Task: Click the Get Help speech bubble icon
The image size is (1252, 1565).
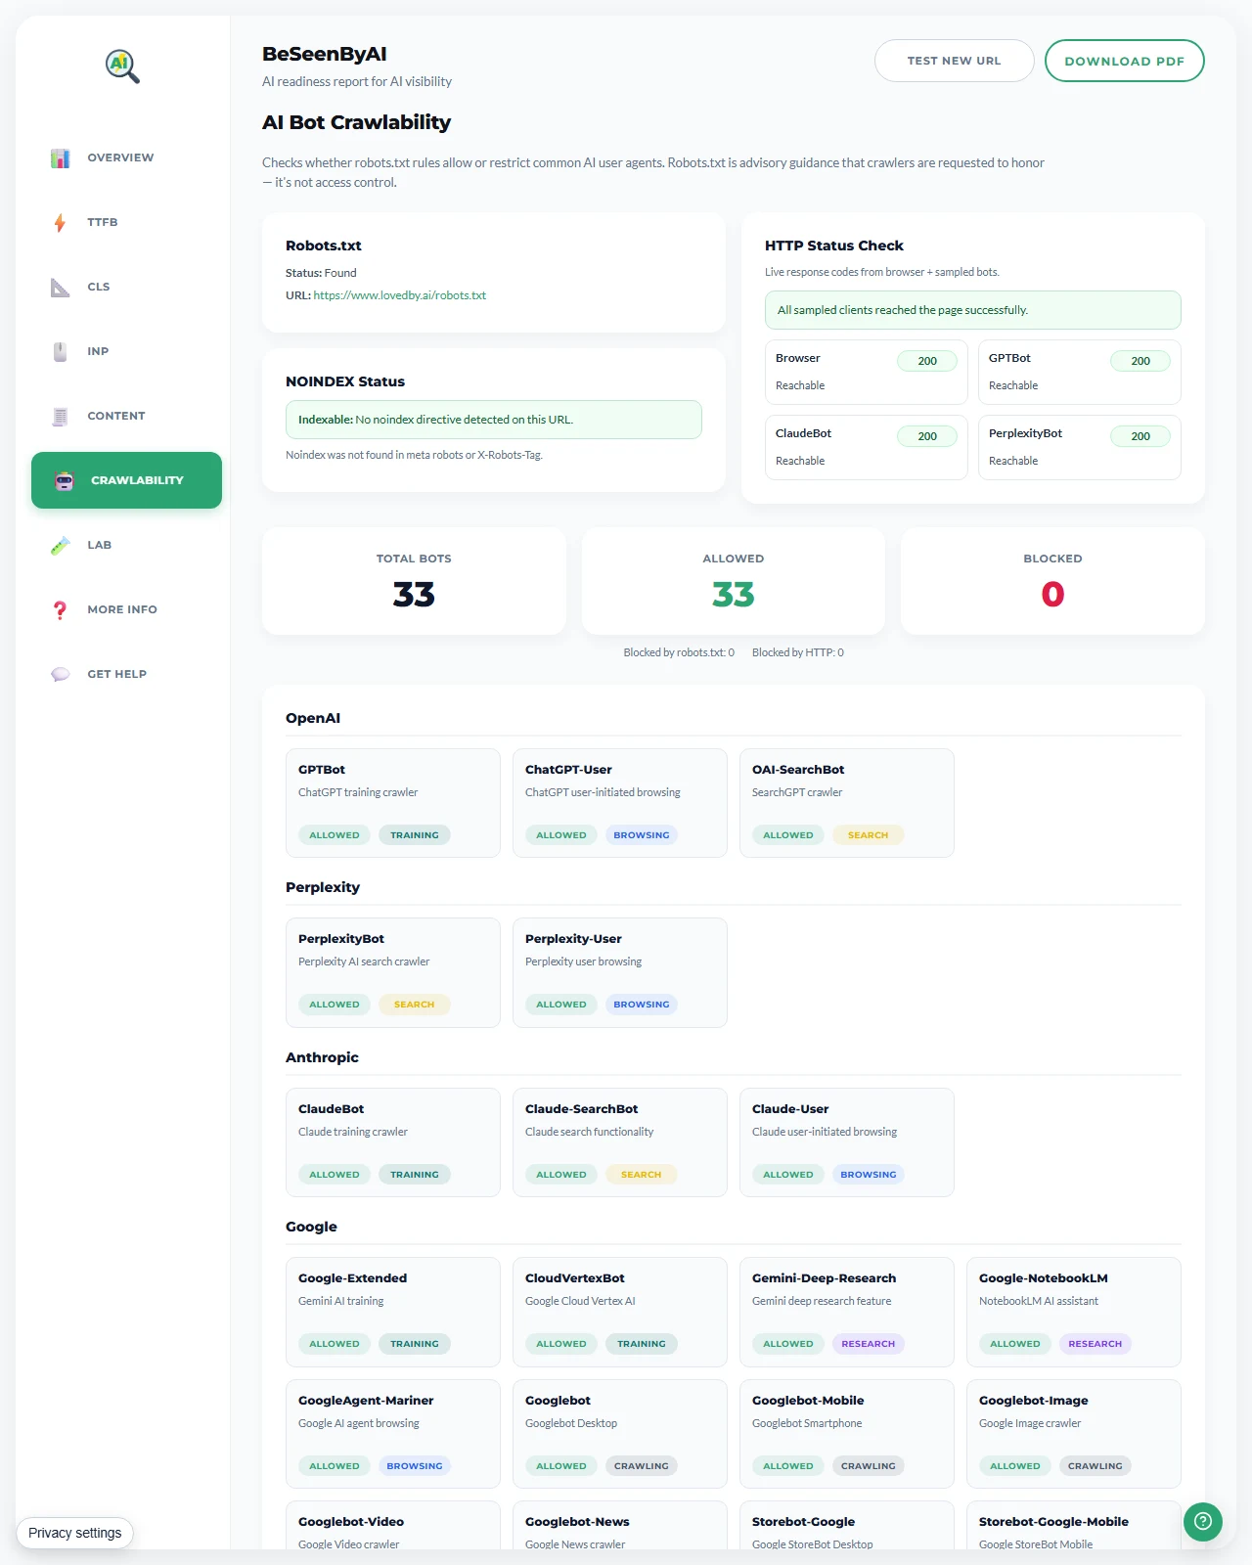Action: 61,674
